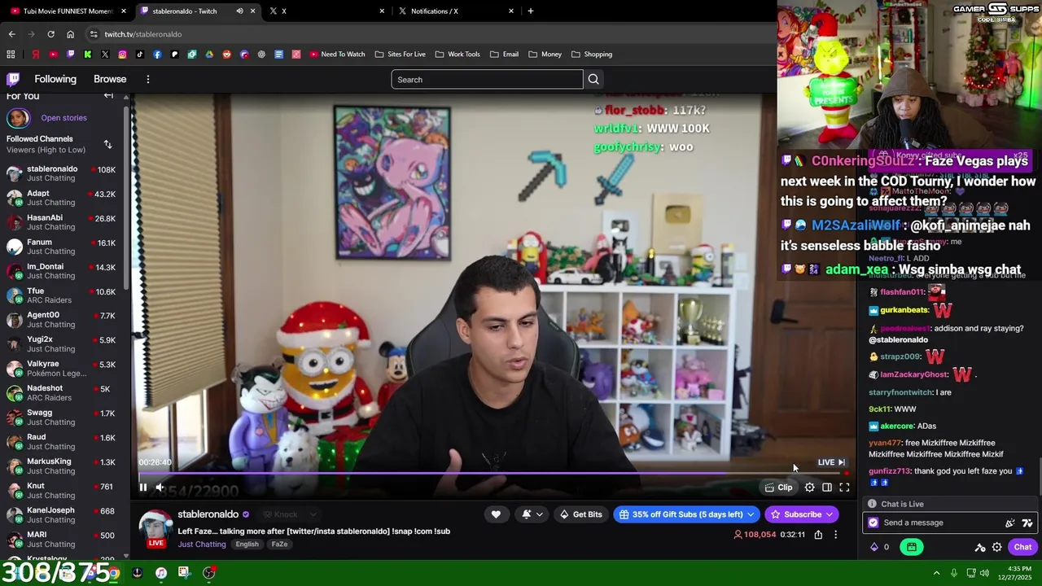Image resolution: width=1042 pixels, height=586 pixels.
Task: Switch to the Notifications / X tab
Action: (457, 11)
